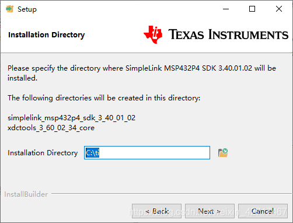Close the Setup dialog with the X
The width and height of the screenshot is (293, 223).
[279, 9]
